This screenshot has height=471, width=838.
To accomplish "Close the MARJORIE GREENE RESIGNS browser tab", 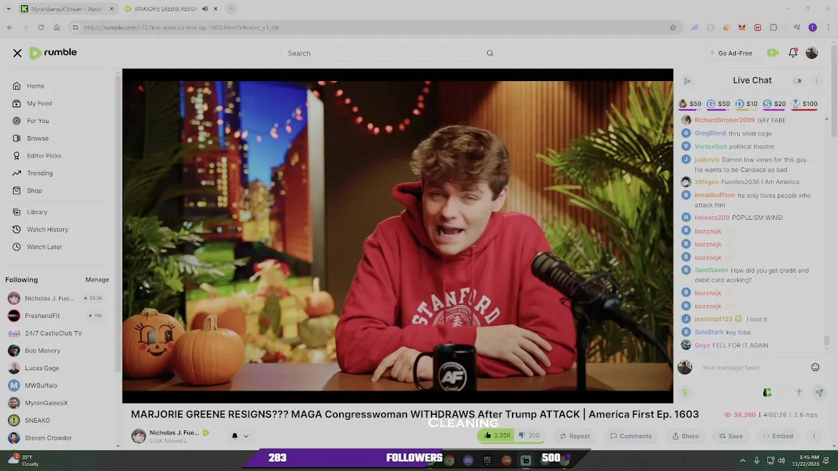I will (x=215, y=9).
